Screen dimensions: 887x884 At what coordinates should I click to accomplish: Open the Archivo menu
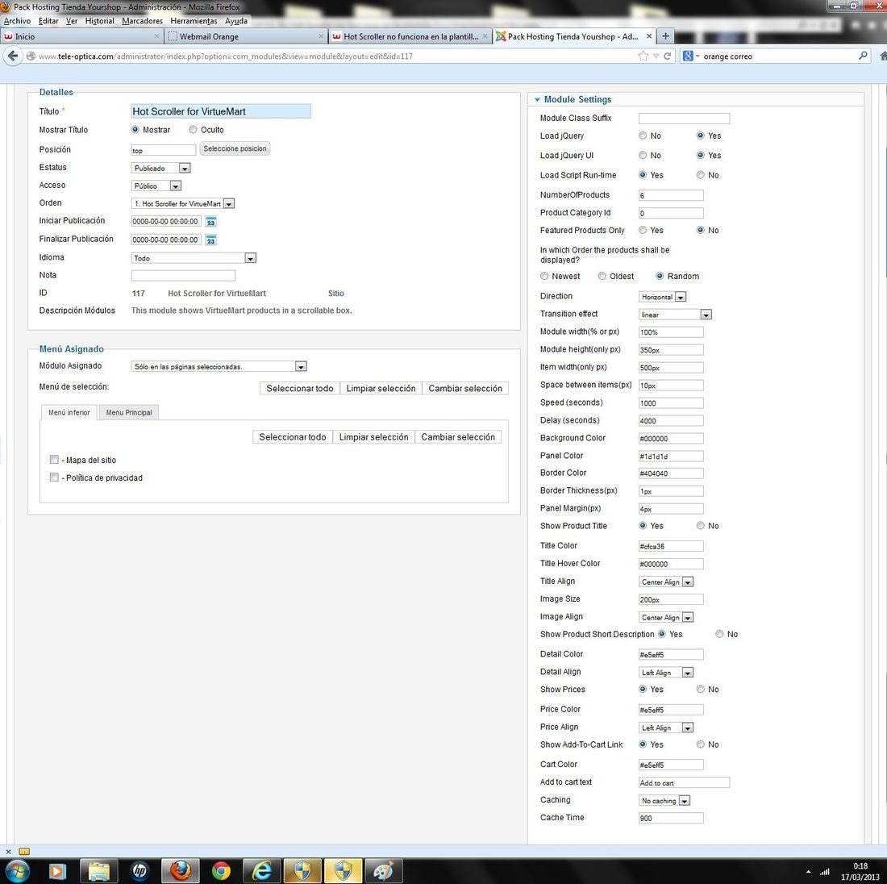pos(17,21)
